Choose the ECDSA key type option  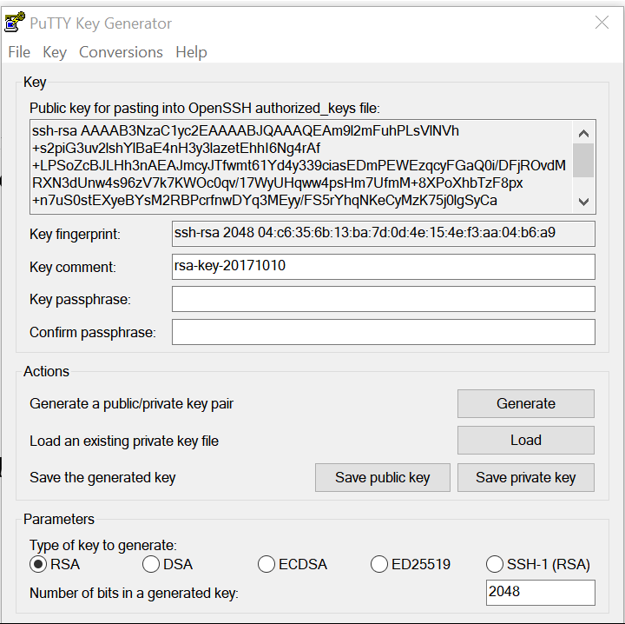tap(266, 564)
